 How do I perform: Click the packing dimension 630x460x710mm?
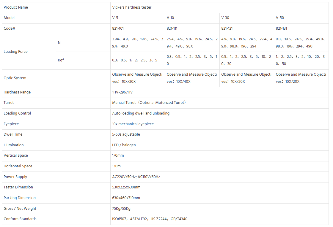126,198
